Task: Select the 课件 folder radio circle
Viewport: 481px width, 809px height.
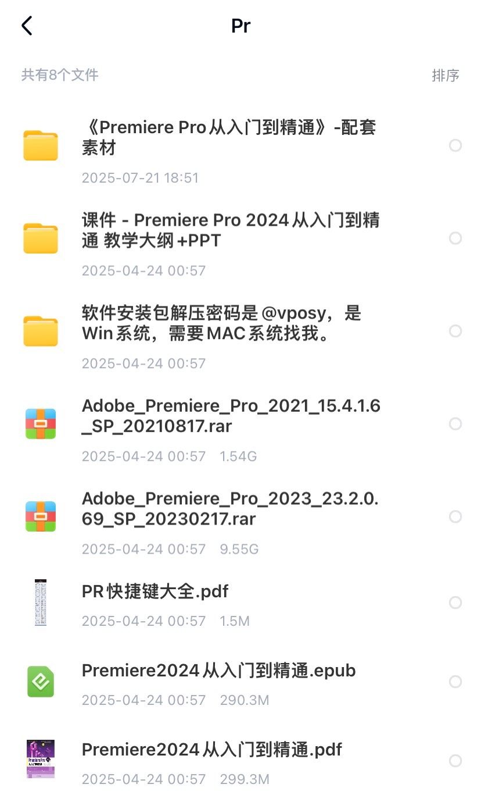Action: tap(455, 238)
